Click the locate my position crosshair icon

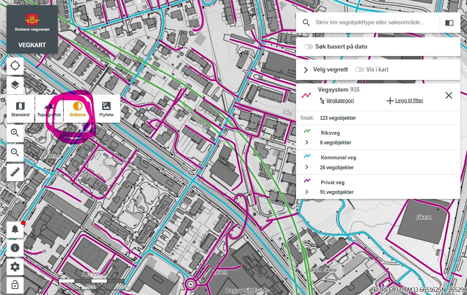click(x=15, y=66)
